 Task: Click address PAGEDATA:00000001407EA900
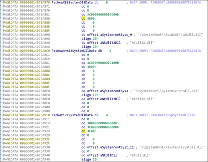[x=27, y=107]
